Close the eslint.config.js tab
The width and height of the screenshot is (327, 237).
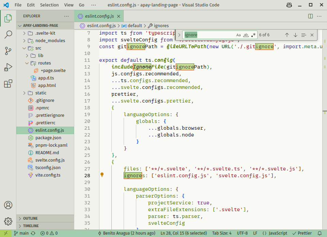[x=119, y=16]
